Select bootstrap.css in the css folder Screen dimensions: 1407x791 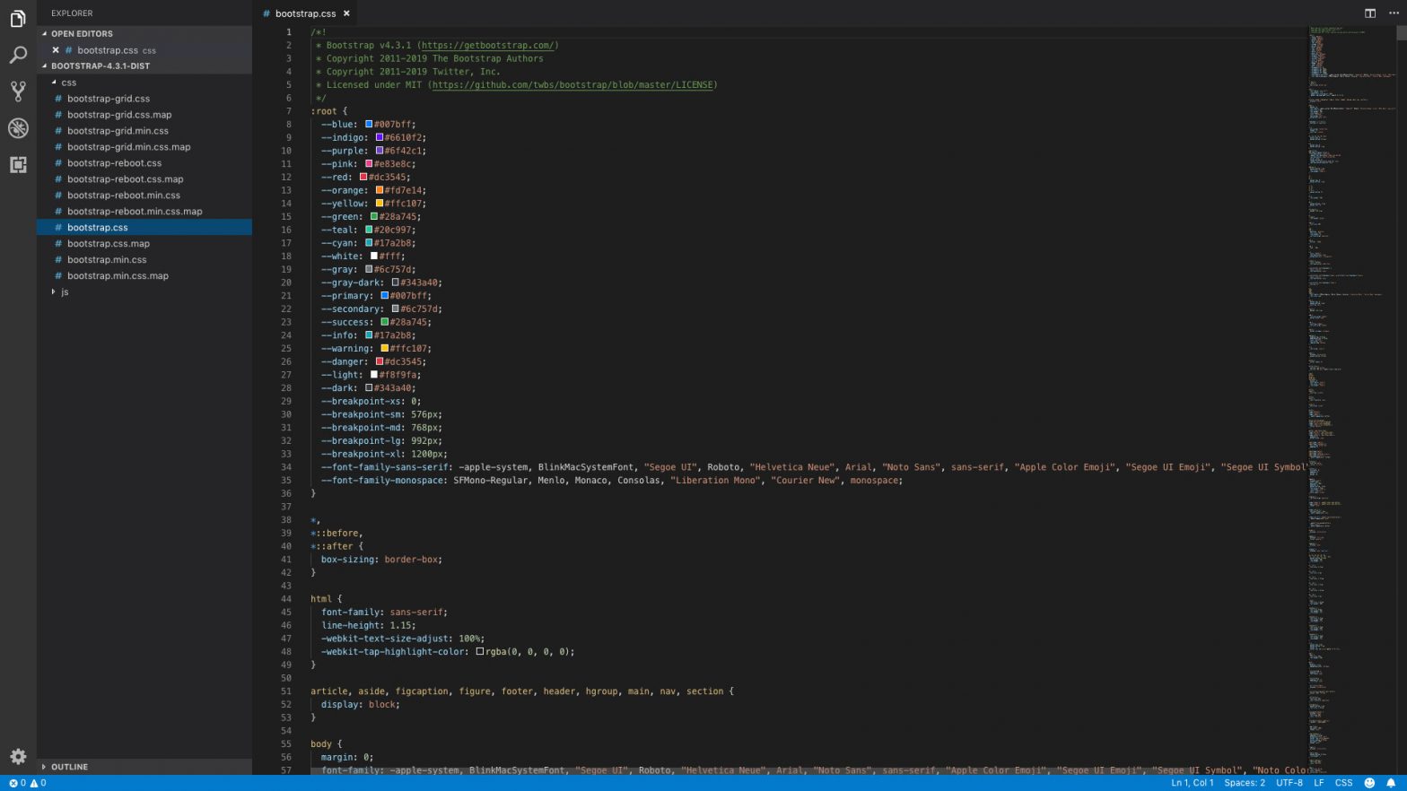tap(144, 228)
